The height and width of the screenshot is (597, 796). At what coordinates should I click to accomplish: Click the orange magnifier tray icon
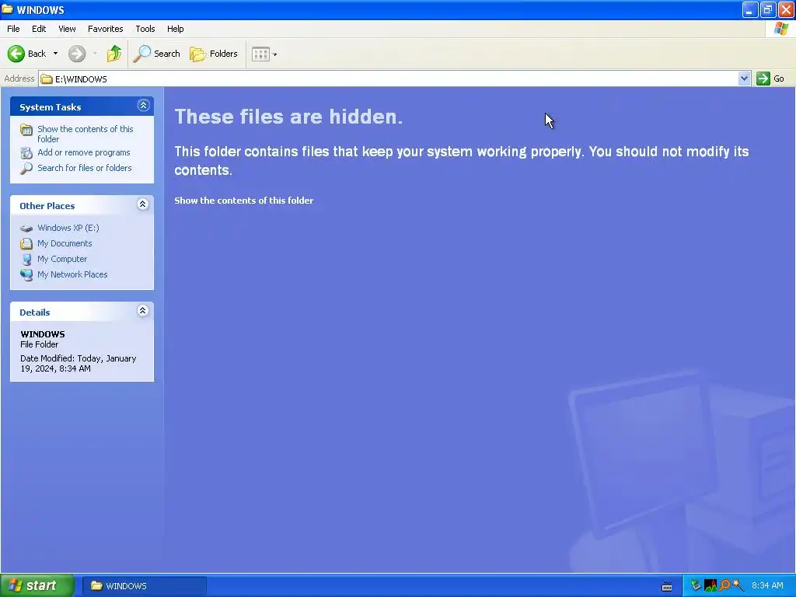pos(724,585)
